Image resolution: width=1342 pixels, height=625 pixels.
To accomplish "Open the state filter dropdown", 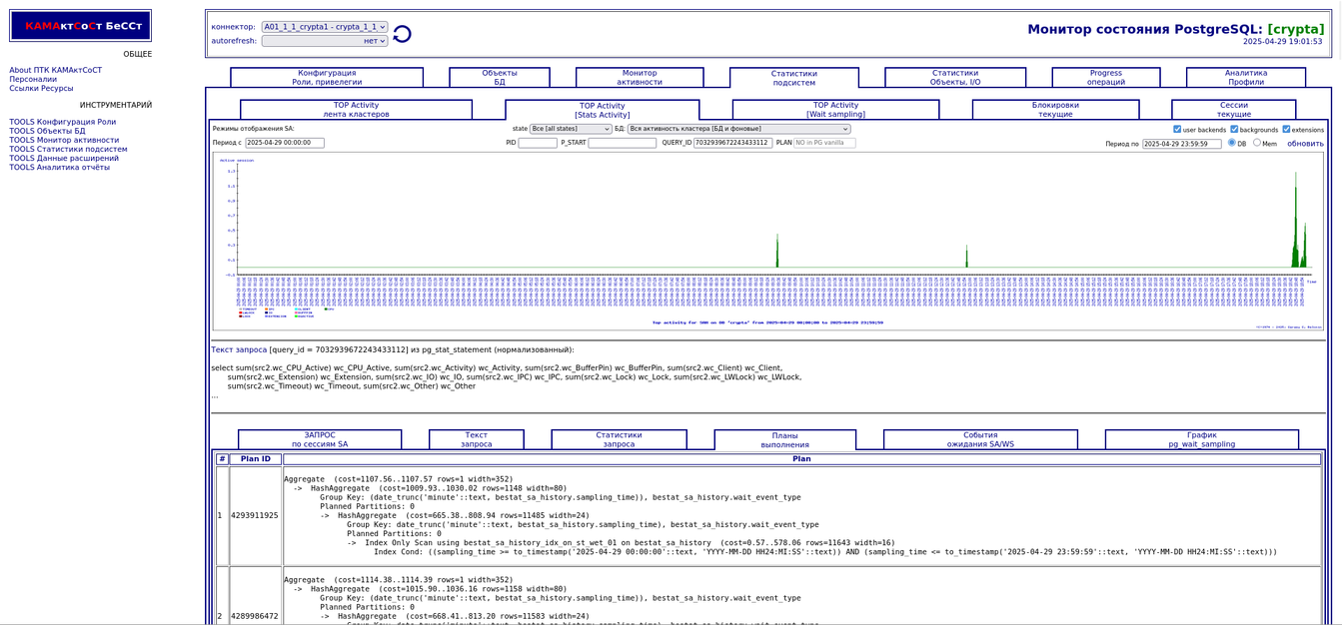I will tap(571, 129).
